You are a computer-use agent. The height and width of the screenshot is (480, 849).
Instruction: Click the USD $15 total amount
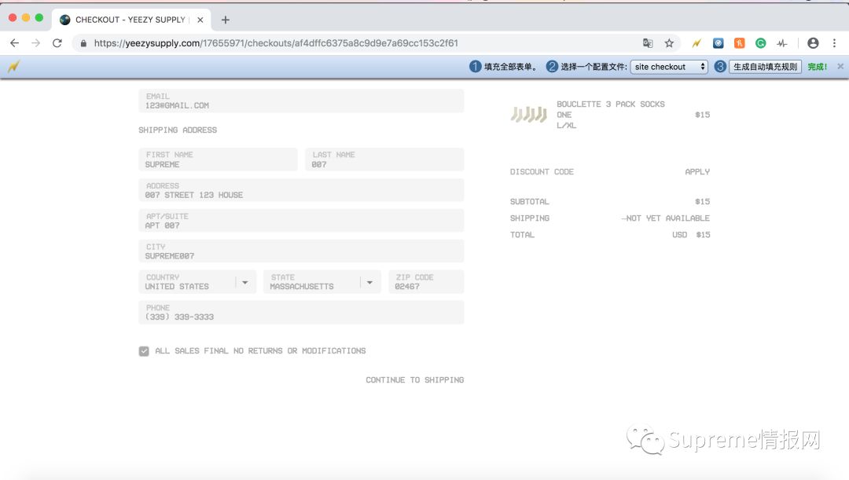(x=691, y=235)
